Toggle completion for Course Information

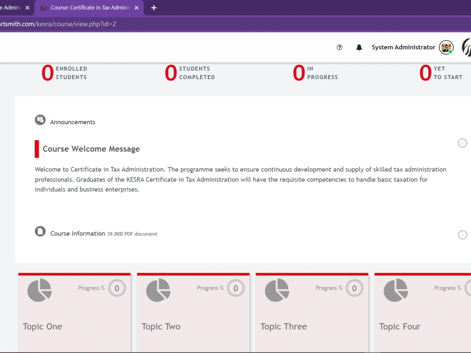pos(463,235)
